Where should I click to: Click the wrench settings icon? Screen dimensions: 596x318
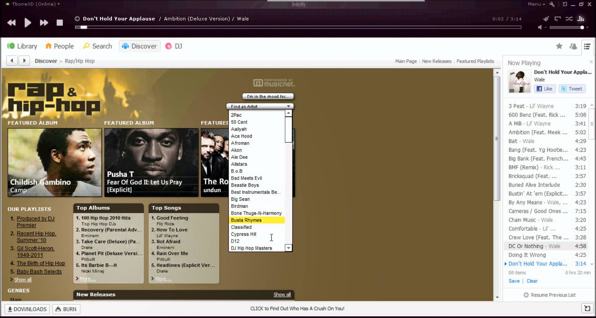click(552, 4)
